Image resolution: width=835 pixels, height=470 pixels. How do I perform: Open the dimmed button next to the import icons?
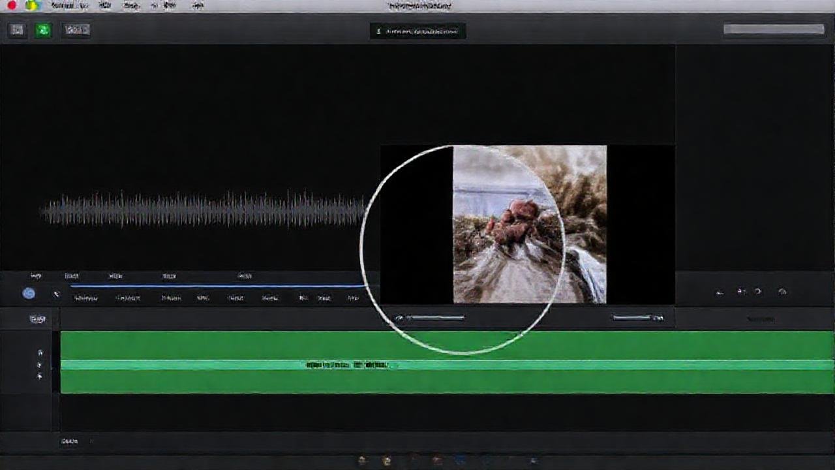(75, 29)
